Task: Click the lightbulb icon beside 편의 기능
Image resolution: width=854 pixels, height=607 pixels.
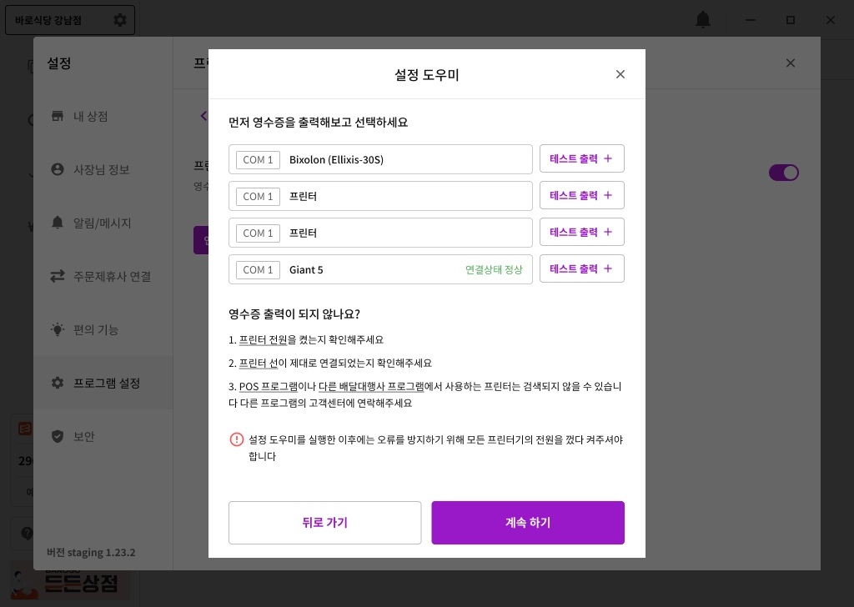Action: (58, 329)
